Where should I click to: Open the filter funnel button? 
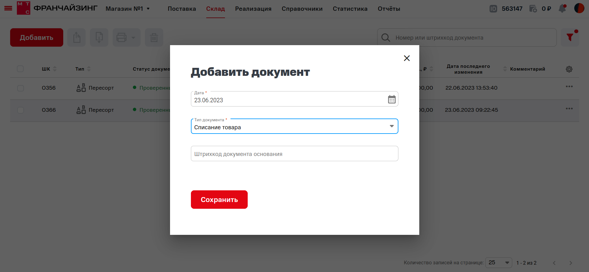click(570, 37)
